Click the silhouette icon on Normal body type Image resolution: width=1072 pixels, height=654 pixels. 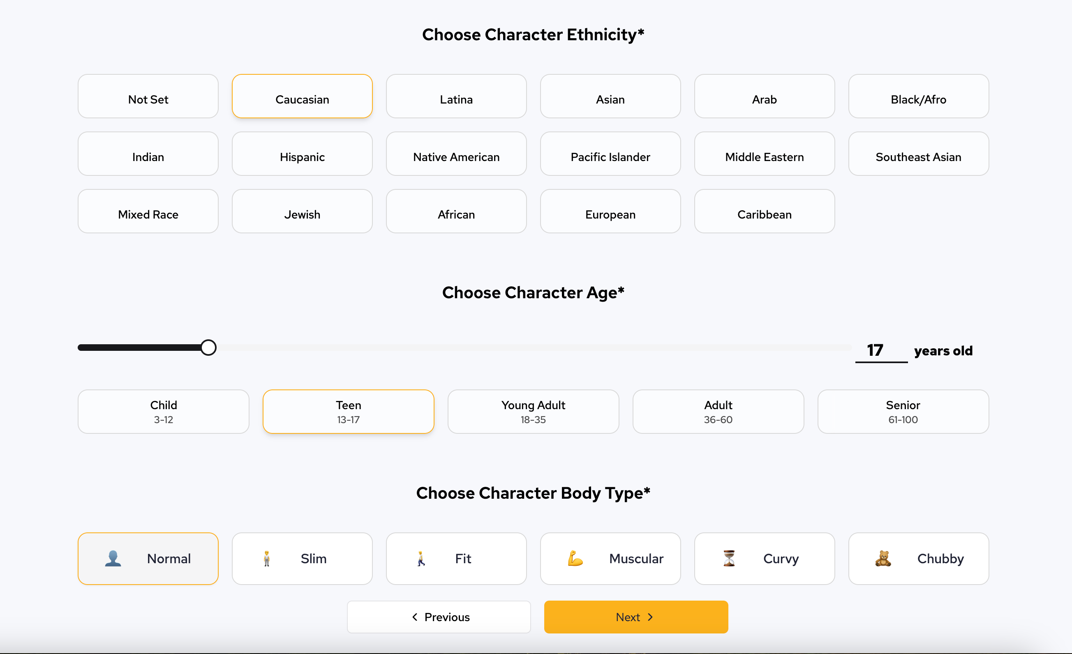click(113, 558)
